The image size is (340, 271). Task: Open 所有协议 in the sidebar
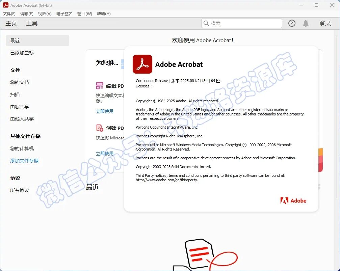(x=20, y=190)
